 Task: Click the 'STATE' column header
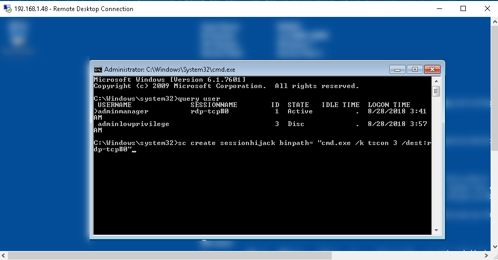pyautogui.click(x=298, y=105)
